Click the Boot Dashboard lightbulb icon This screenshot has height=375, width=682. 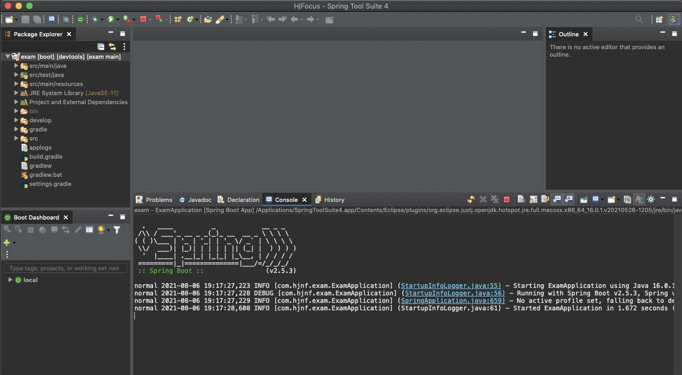101,230
